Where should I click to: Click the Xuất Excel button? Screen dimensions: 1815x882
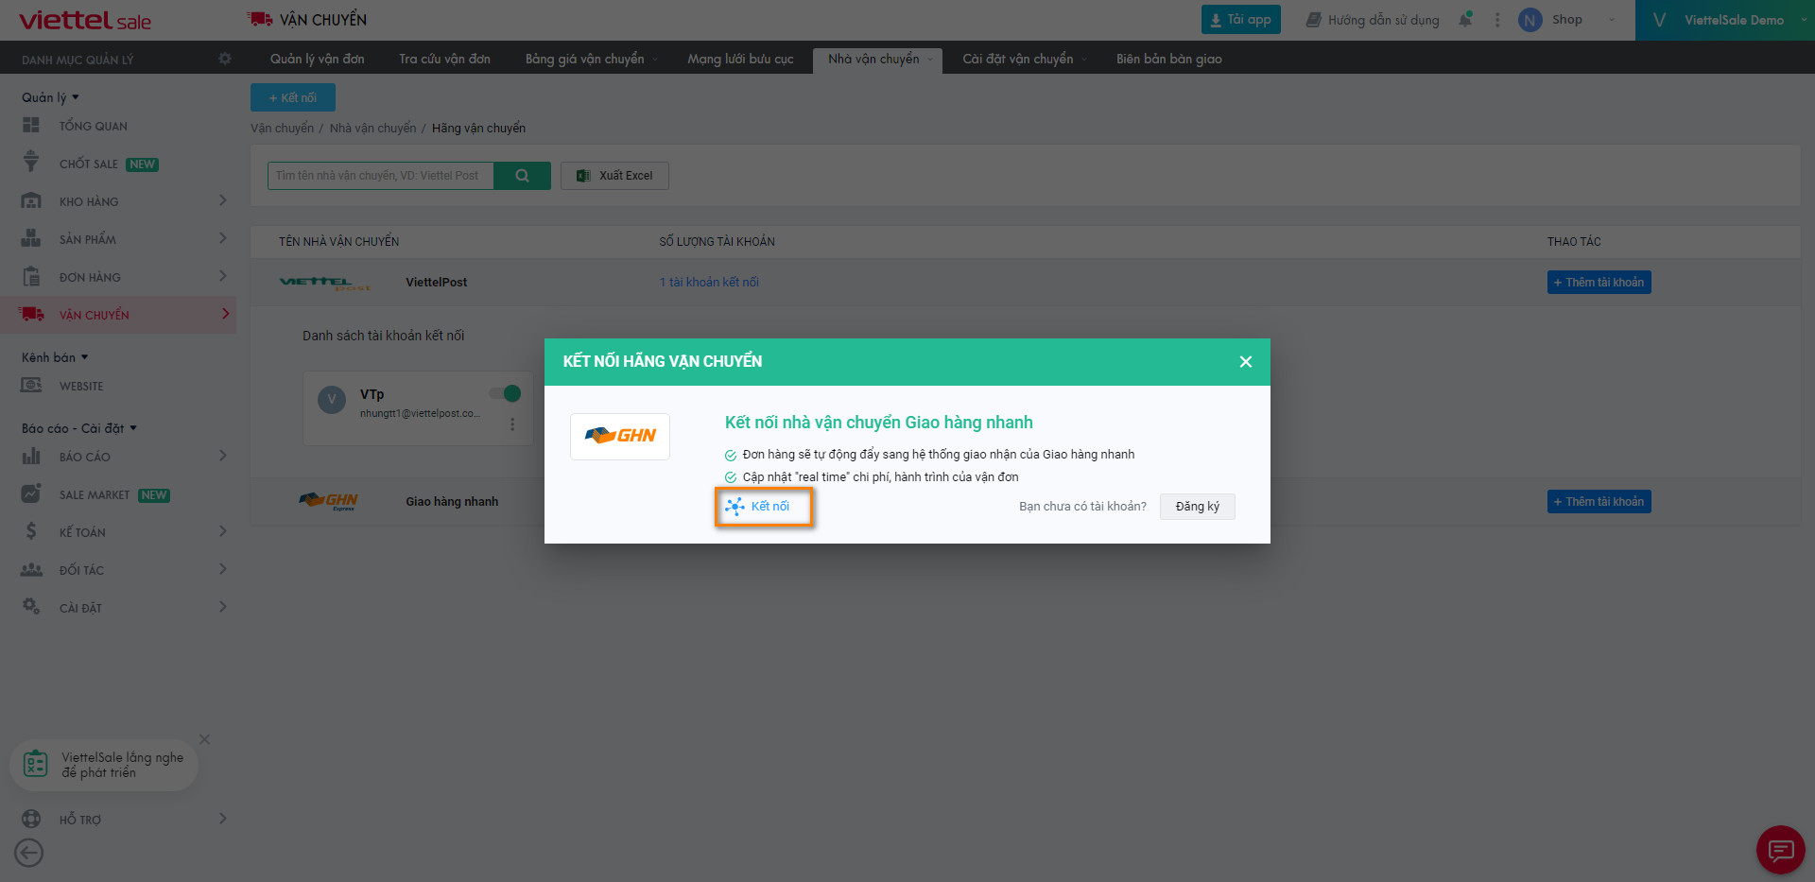(614, 176)
